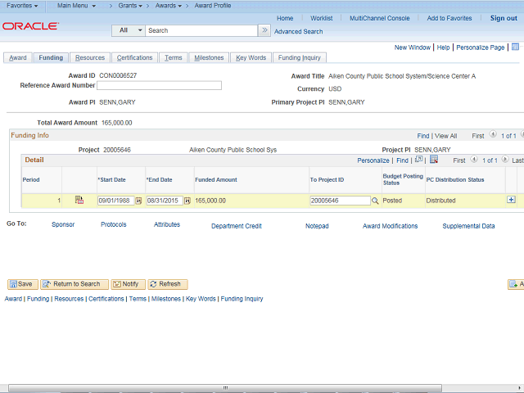Open the page layout icon beside Personalize Page
Viewport: 524px width, 393px height.
click(x=515, y=47)
